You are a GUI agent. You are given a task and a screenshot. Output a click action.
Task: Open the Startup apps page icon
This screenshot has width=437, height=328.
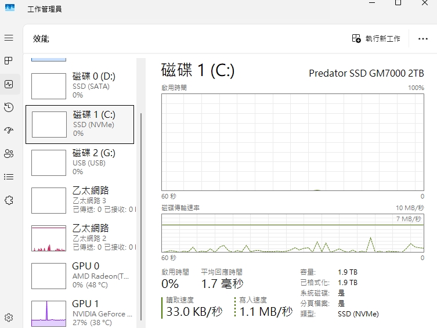[x=9, y=131]
